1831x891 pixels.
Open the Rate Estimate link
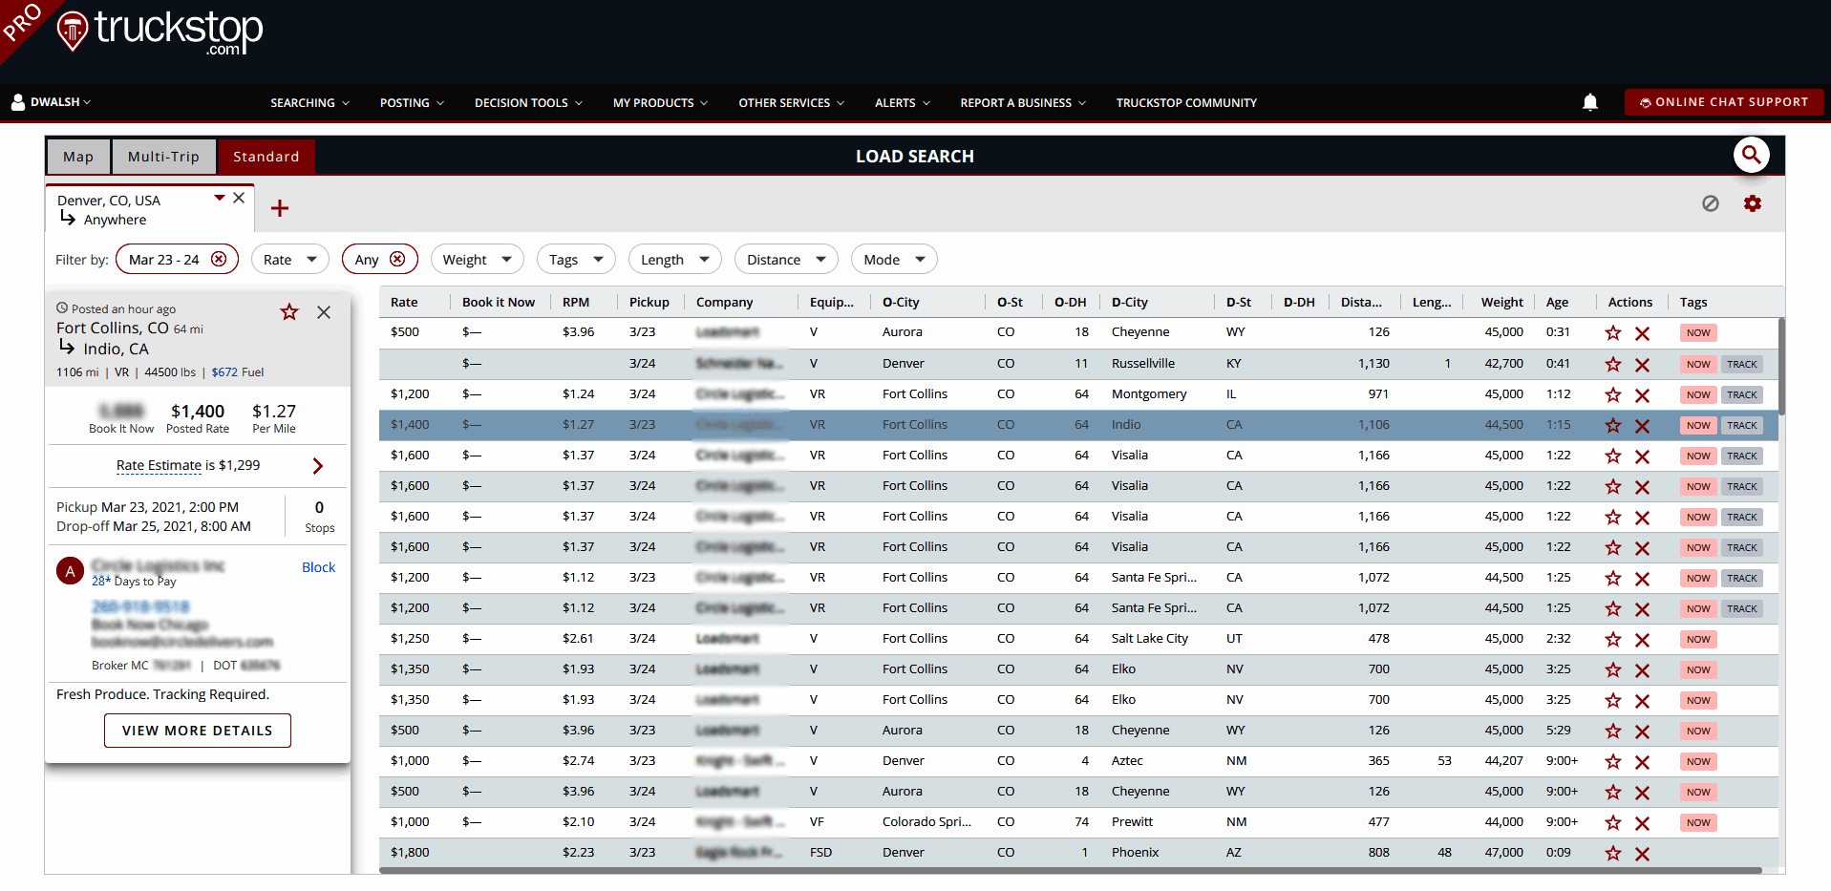coord(159,466)
